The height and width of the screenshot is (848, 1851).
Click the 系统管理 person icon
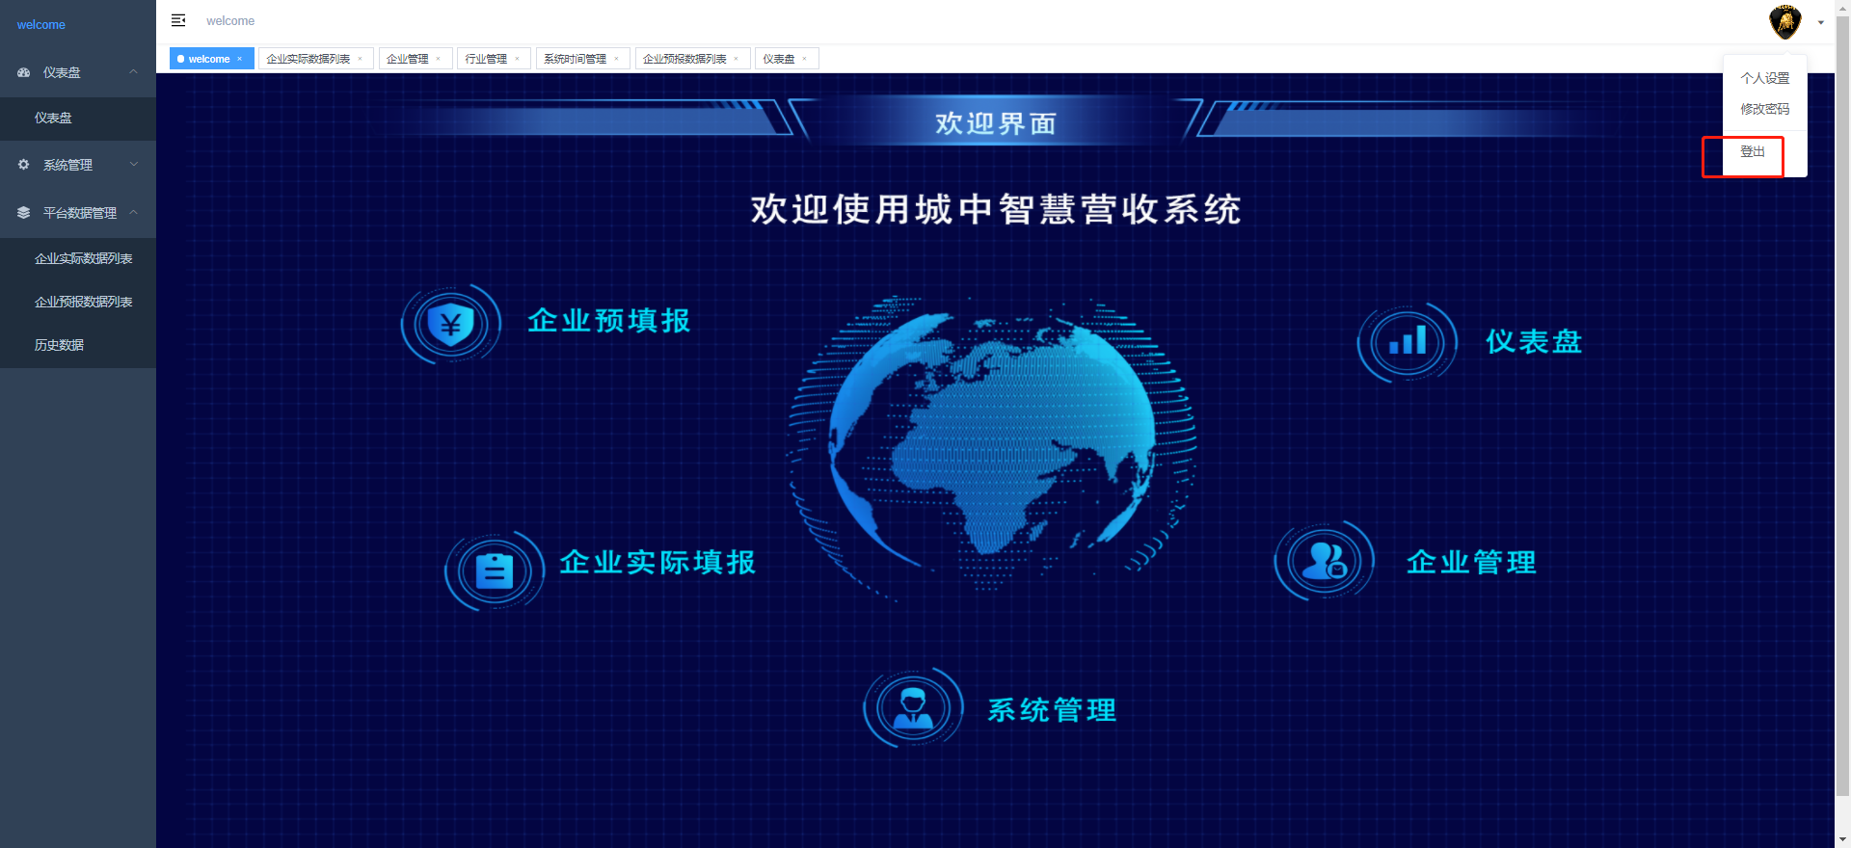point(913,708)
